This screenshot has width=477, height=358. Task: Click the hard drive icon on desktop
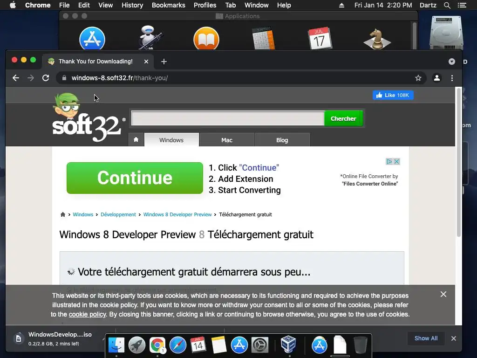(446, 33)
